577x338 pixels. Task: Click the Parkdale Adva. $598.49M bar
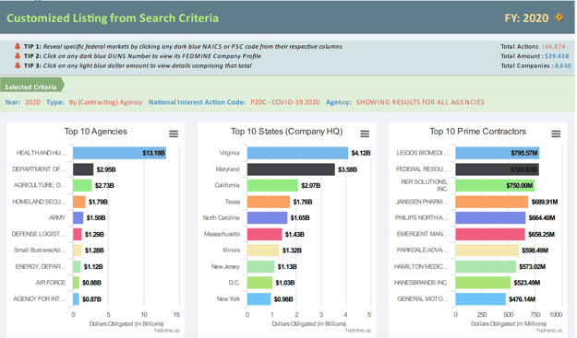[487, 251]
